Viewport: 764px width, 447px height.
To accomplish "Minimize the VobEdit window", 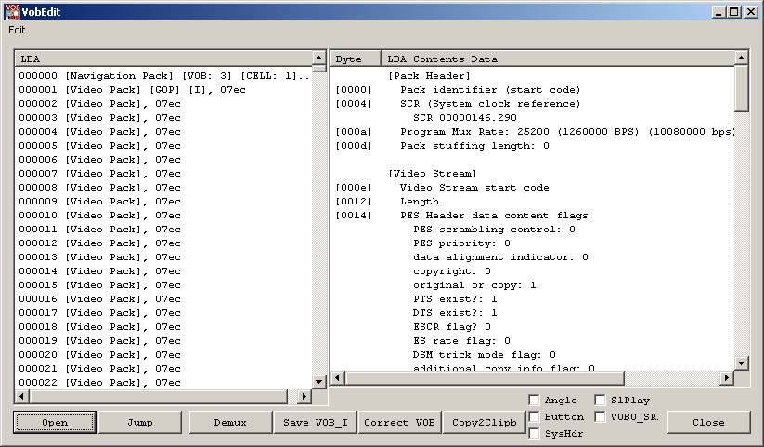I will [x=719, y=12].
